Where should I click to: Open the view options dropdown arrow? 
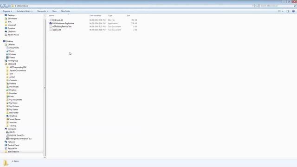pos(283,11)
